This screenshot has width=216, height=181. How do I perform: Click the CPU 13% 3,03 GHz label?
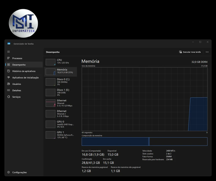point(63,63)
